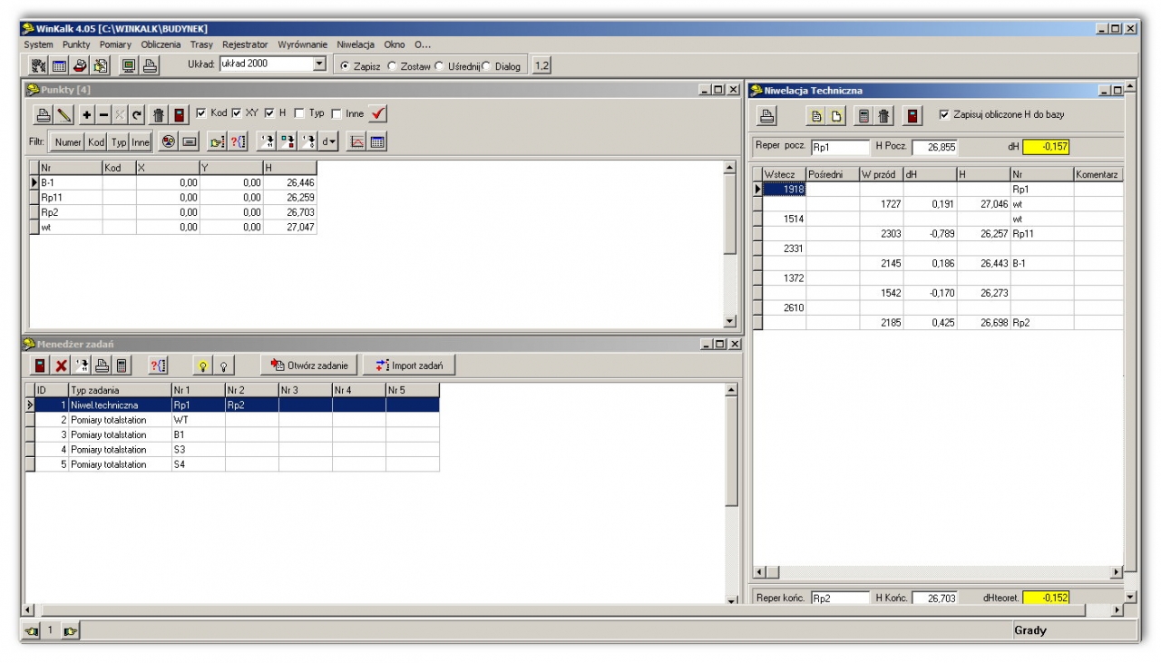Open the Punkty menu

click(x=76, y=44)
